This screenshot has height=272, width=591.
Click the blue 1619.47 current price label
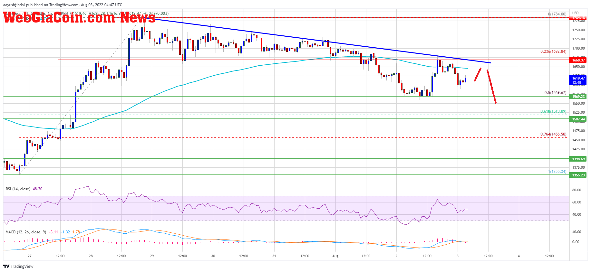pyautogui.click(x=578, y=80)
